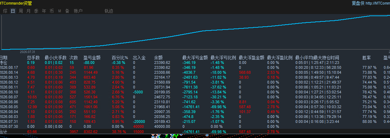
Task: Select the 2026.08.07 date row
Action: [9, 97]
